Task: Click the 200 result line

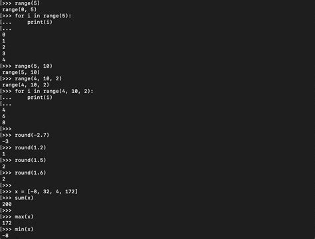Action: tap(7, 204)
